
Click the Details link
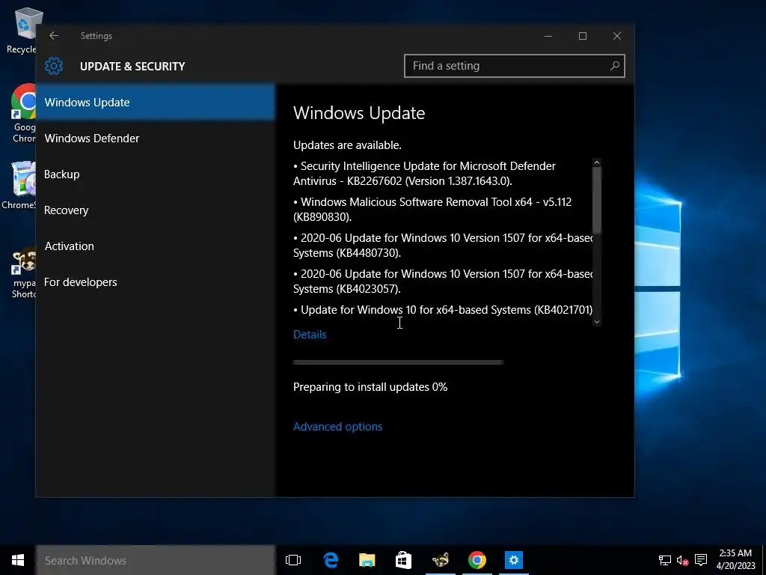pyautogui.click(x=310, y=335)
